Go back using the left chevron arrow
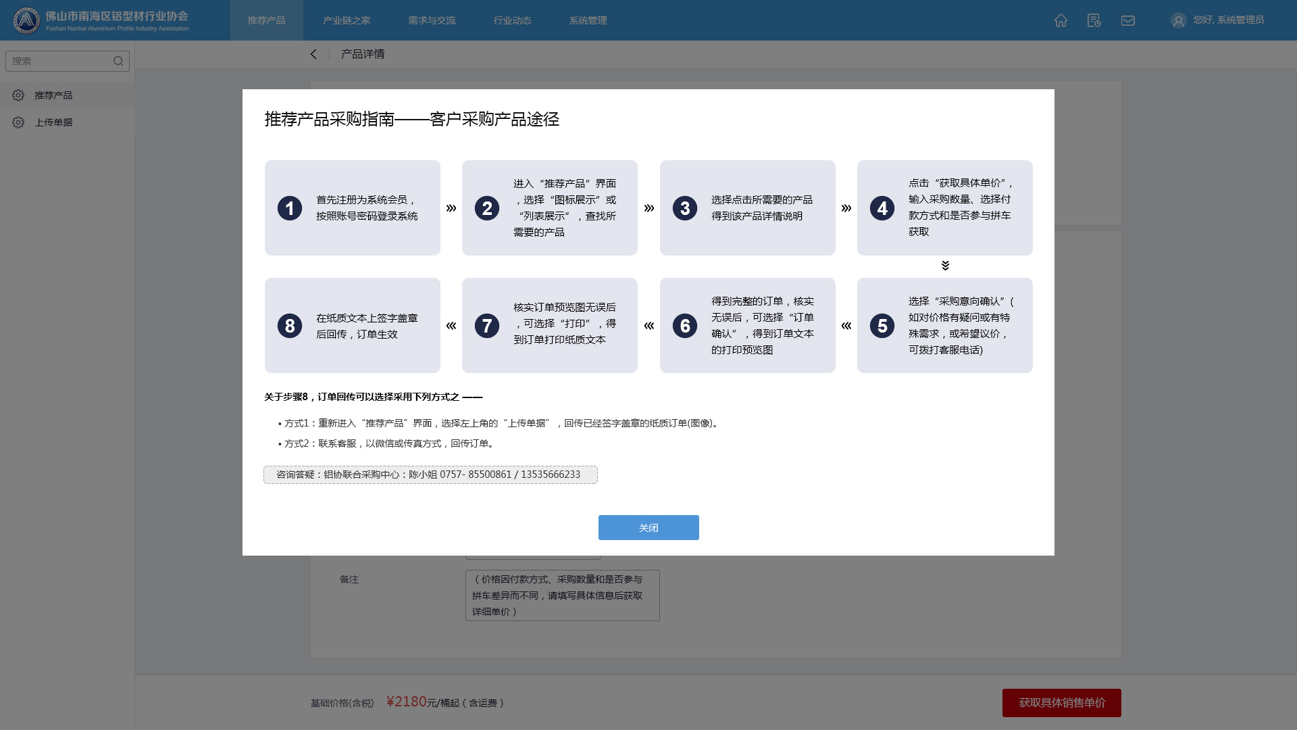 (313, 54)
